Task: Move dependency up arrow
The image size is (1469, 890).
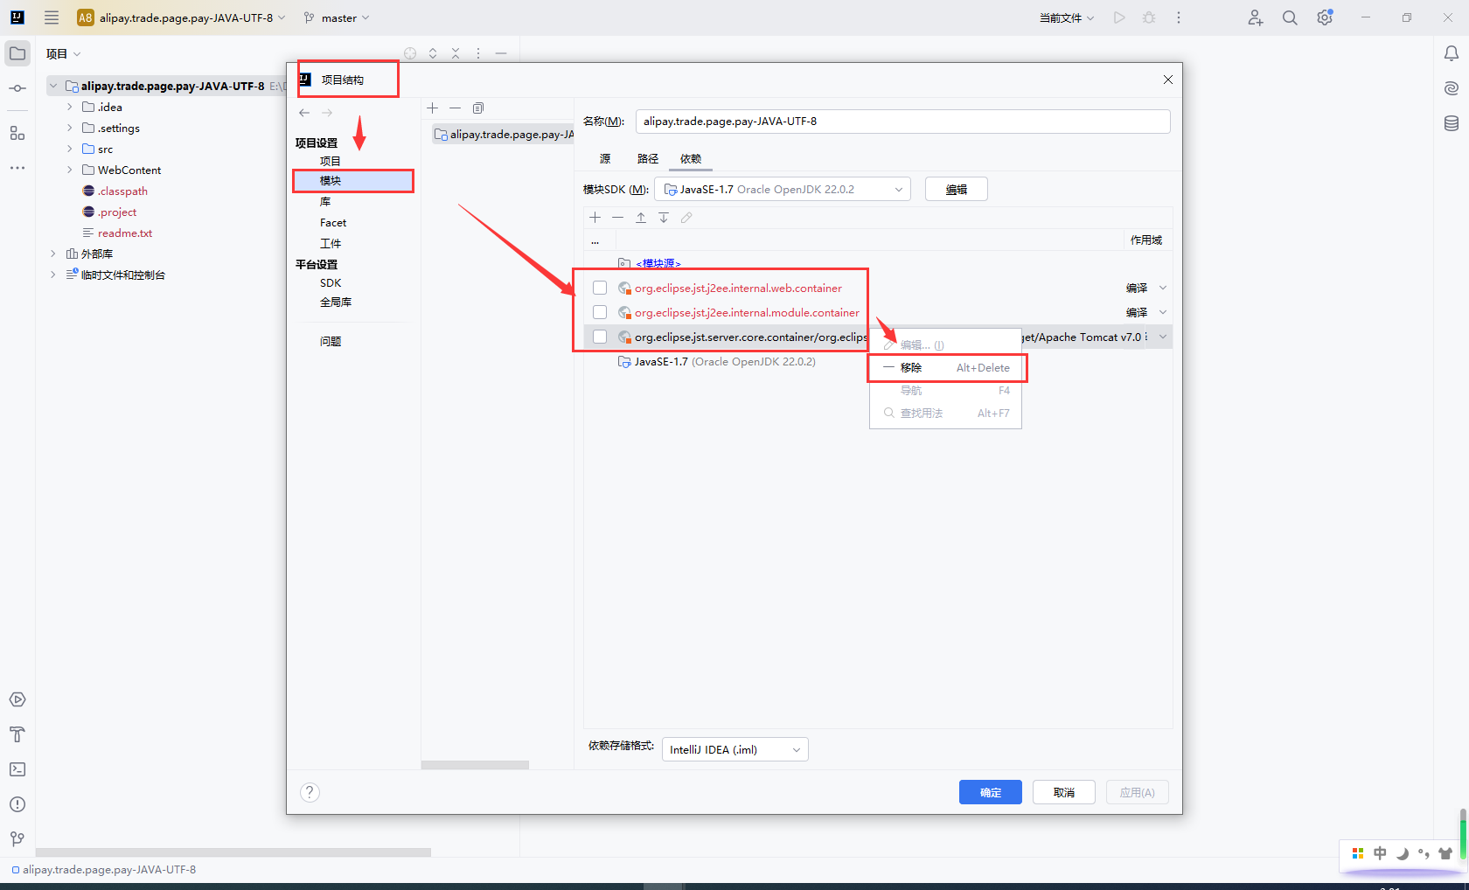Action: point(641,218)
